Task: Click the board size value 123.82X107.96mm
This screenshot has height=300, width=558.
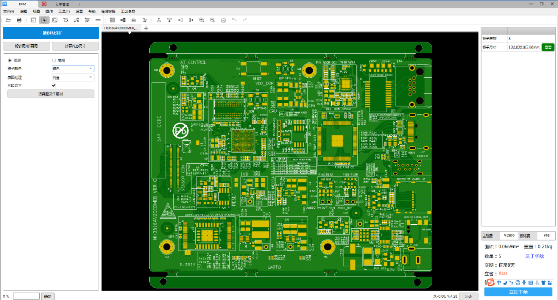Action: point(524,47)
